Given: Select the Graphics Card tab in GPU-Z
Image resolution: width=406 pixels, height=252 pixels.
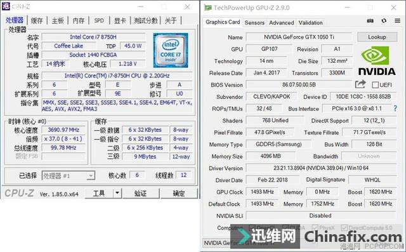Looking at the screenshot, I should pos(223,22).
